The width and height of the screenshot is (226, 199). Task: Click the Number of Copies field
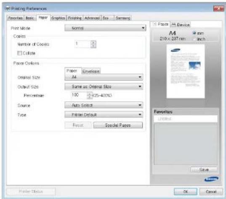point(82,44)
